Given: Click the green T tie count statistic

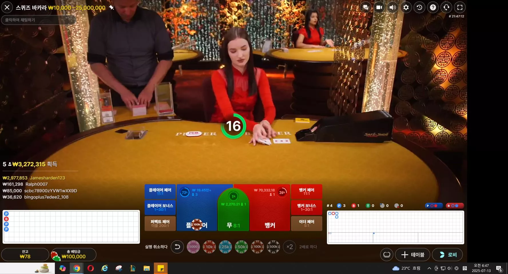Looking at the screenshot, I should pos(370,206).
